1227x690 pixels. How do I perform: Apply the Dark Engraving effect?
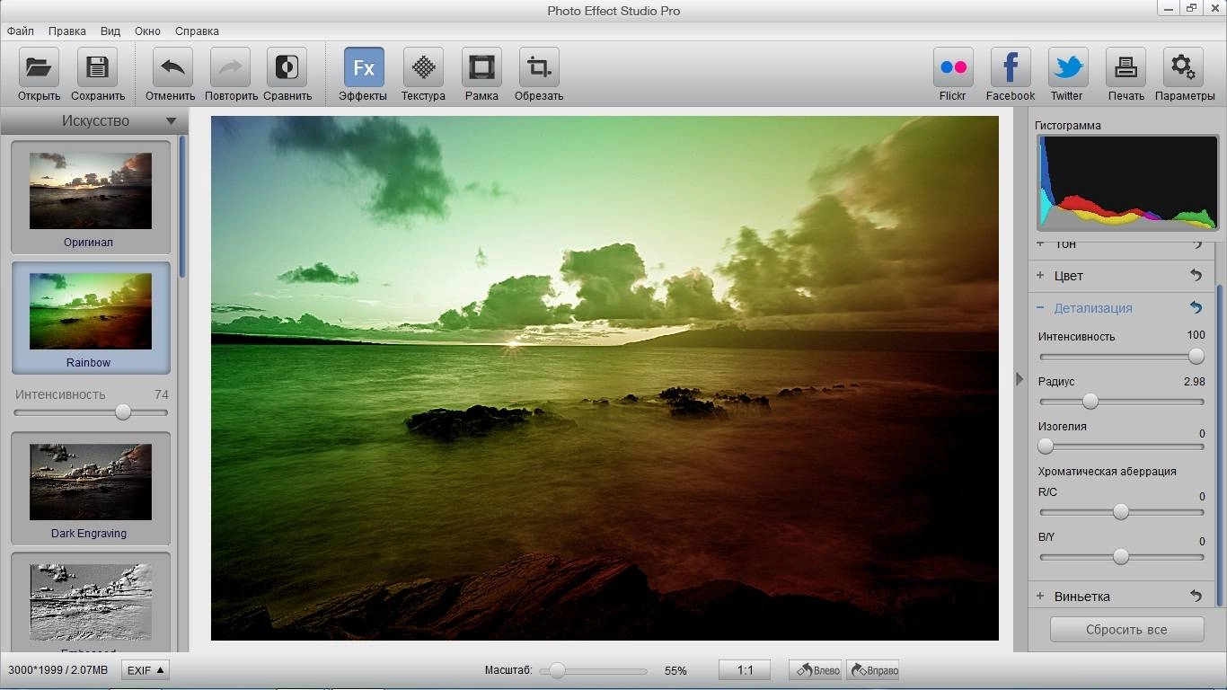tap(91, 488)
